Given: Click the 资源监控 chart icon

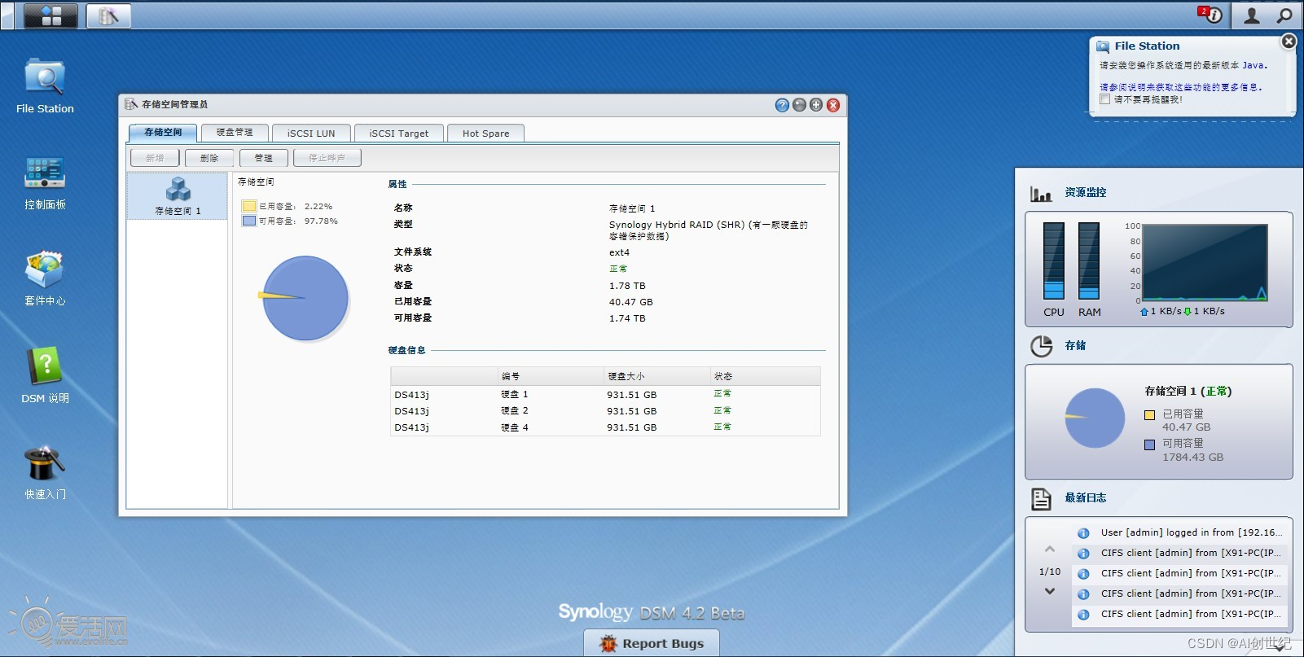Looking at the screenshot, I should 1041,193.
